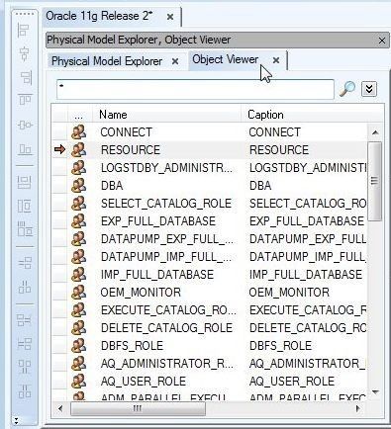391x429 pixels.
Task: Close the Physical Model Explorer, Object Viewer panel
Action: [x=382, y=41]
